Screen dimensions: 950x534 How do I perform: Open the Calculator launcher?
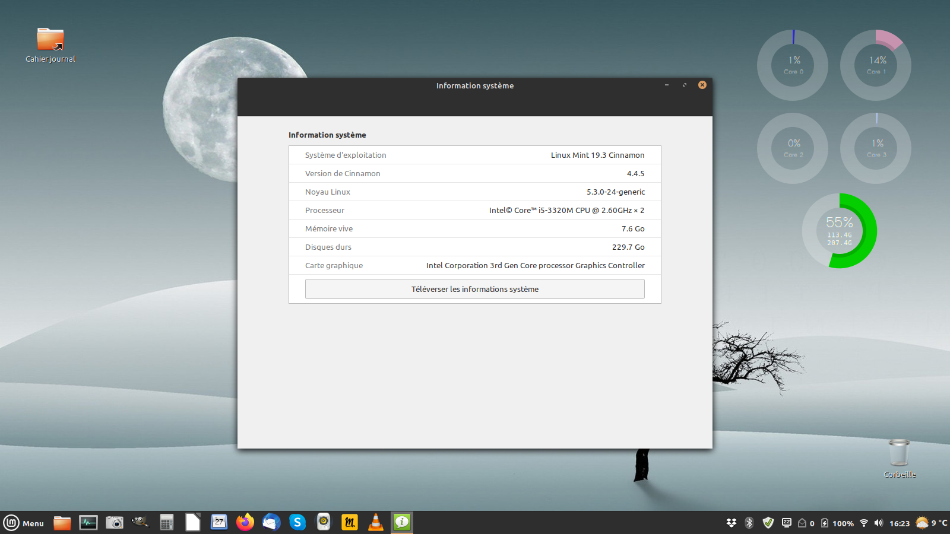167,523
